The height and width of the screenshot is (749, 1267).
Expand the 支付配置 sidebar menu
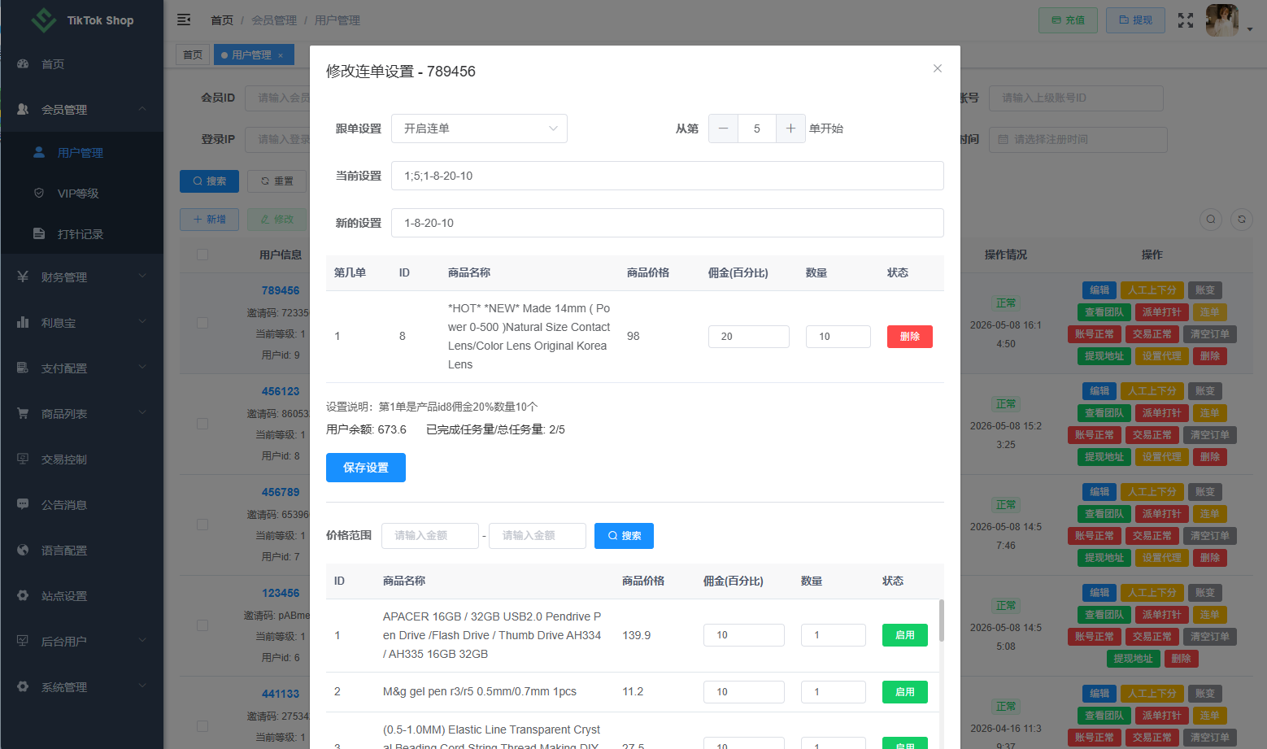[x=81, y=368]
